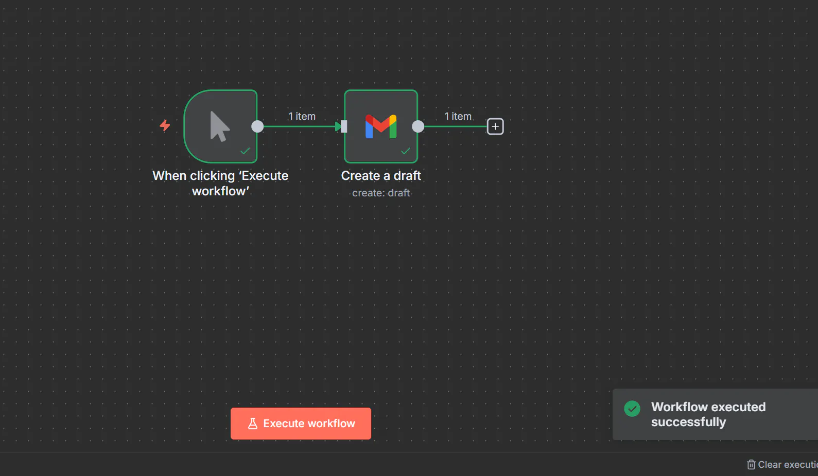Image resolution: width=818 pixels, height=476 pixels.
Task: Click the input connector of the Gmail node
Action: pos(344,126)
